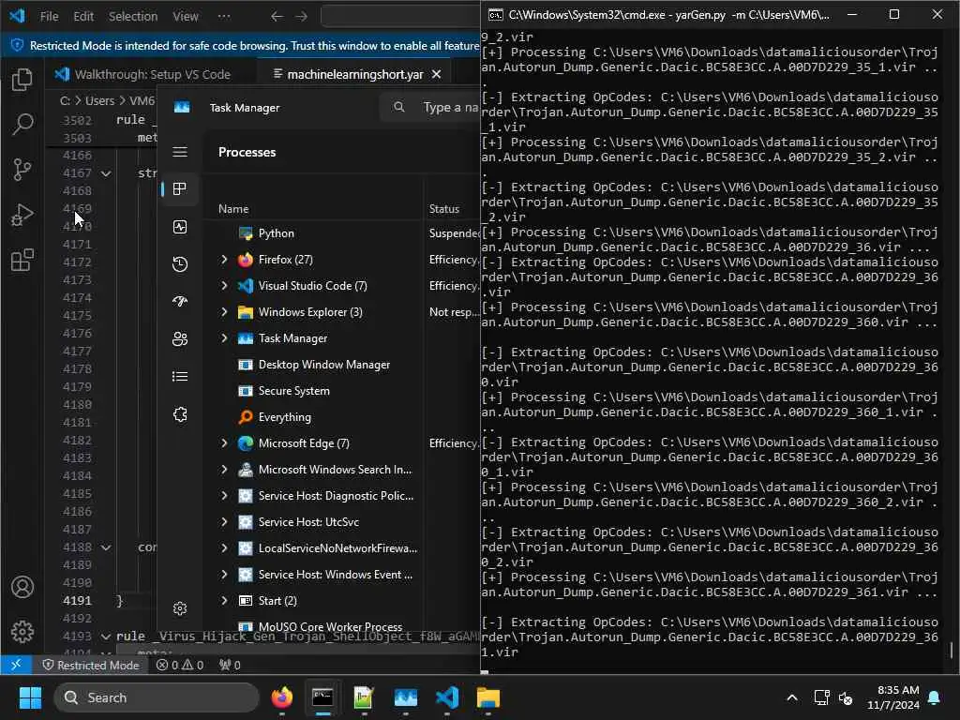Expand the Firefox (27) process group
Viewport: 960px width, 720px height.
coord(224,260)
